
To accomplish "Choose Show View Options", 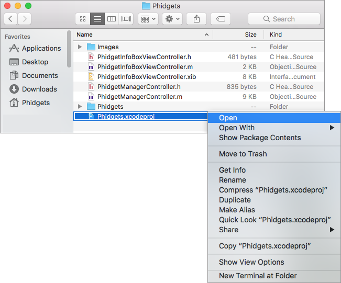I will coord(274,262).
